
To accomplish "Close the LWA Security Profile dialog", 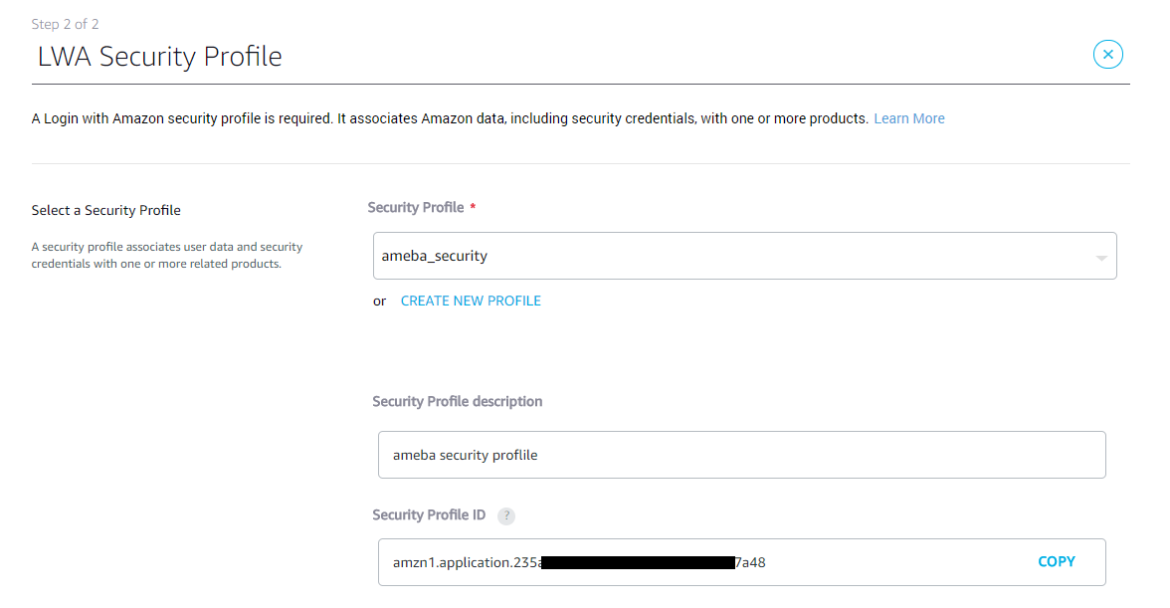I will (1107, 55).
